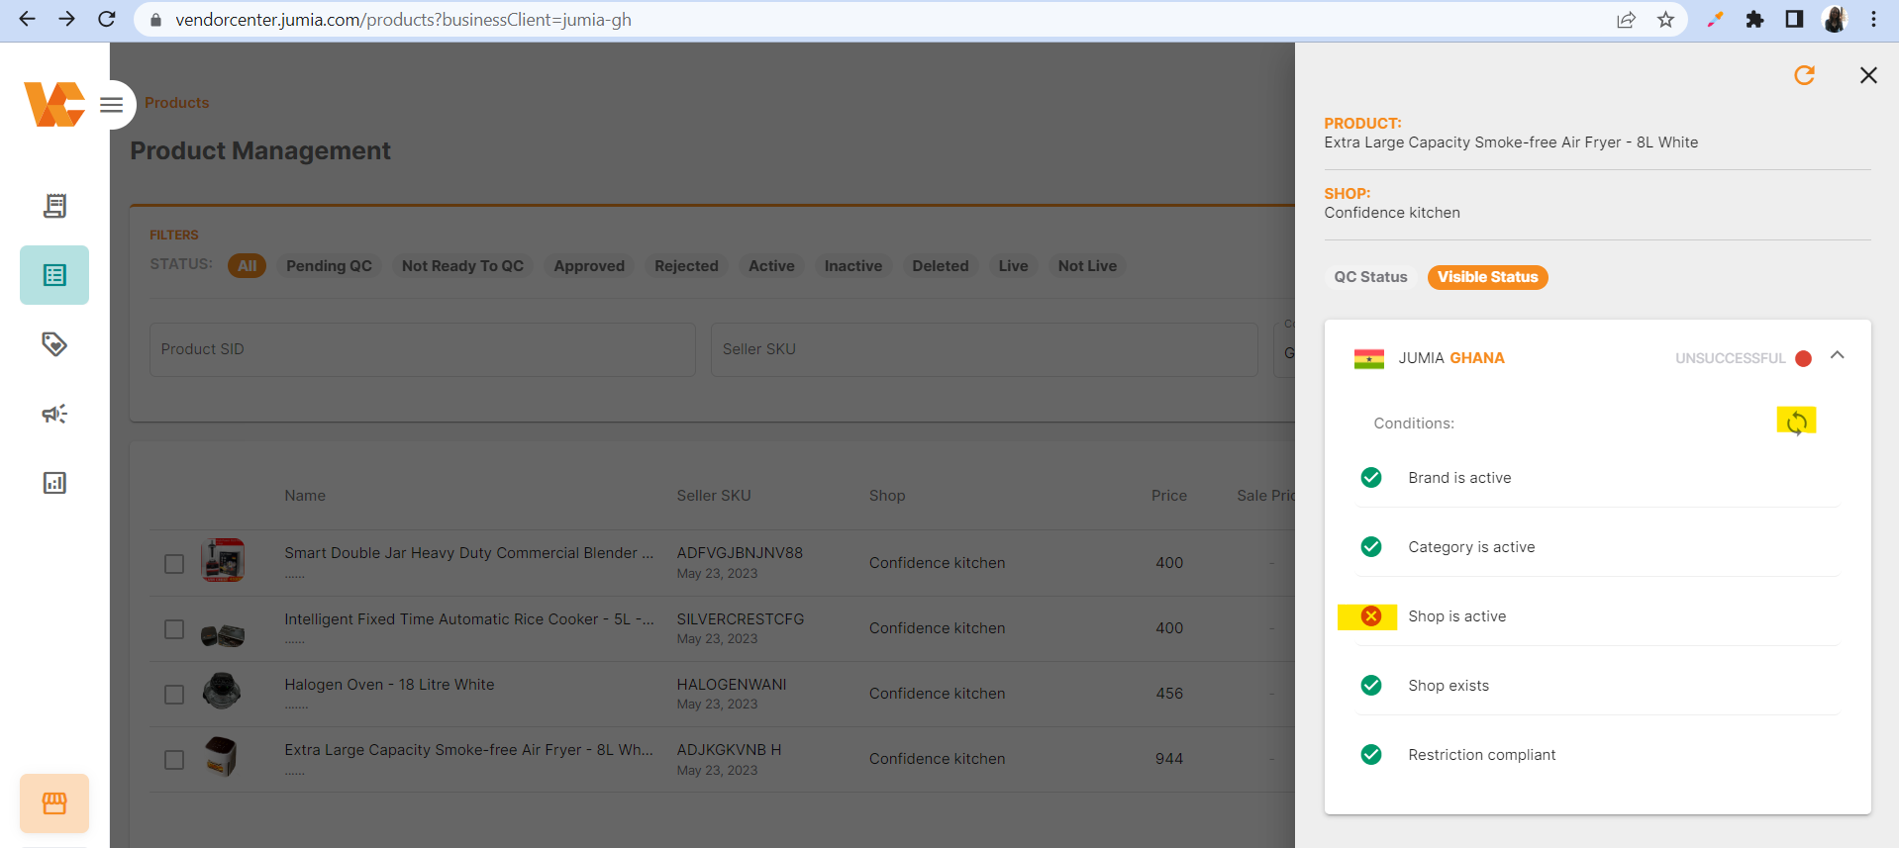Filter products by Not Ready To QC

462,265
